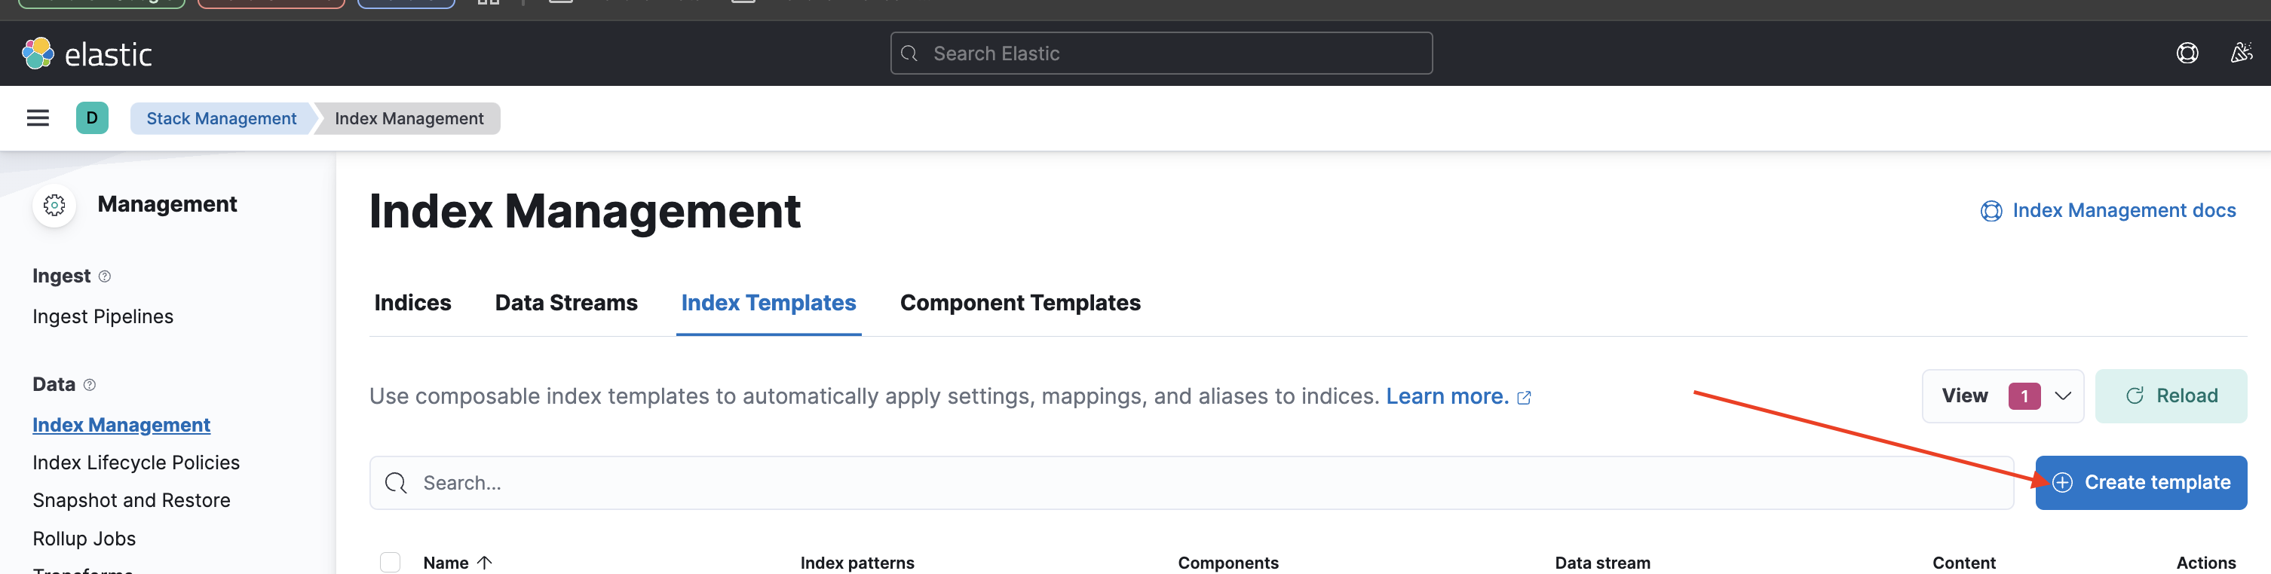Image resolution: width=2271 pixels, height=574 pixels.
Task: Open the Component Templates tab
Action: point(1020,303)
